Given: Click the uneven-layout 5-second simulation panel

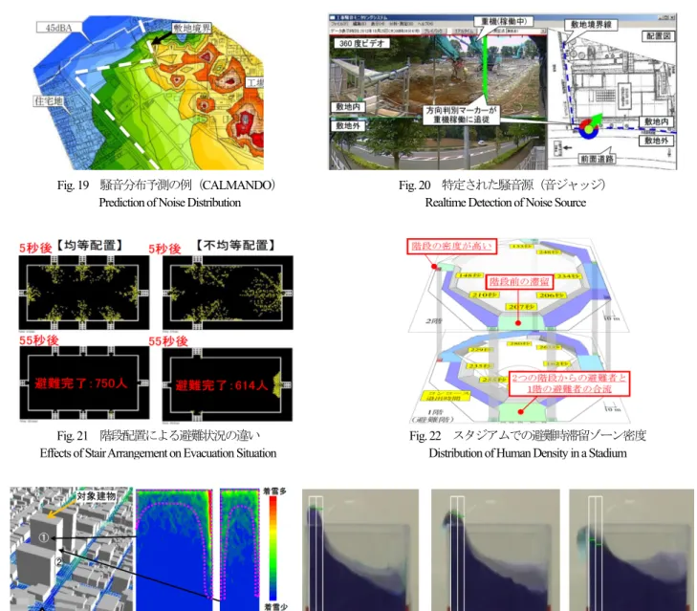Looking at the screenshot, I should [228, 293].
